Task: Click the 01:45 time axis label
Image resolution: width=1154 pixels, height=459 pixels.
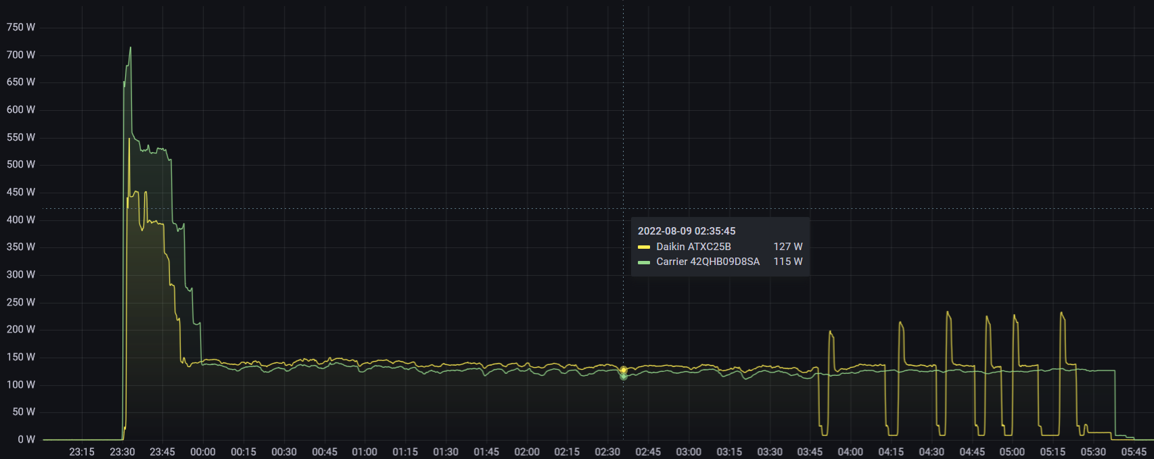Action: [486, 452]
